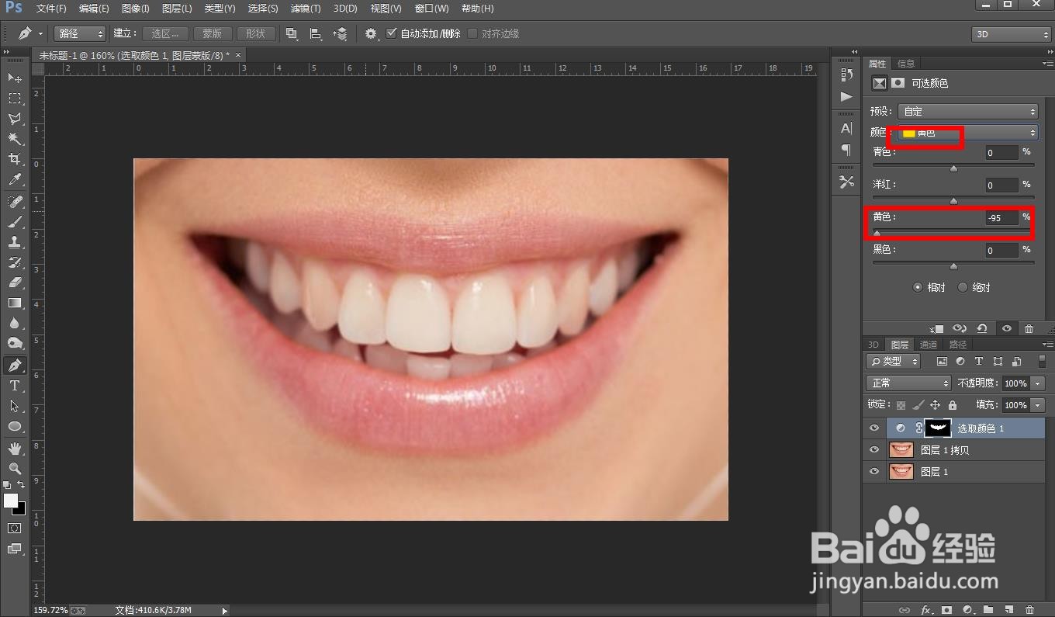Select the Eraser tool
Screen dimensions: 1055x617
tap(15, 283)
